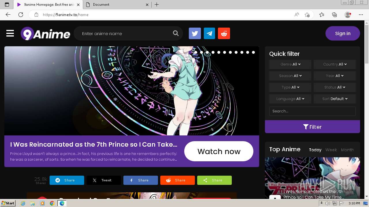The width and height of the screenshot is (369, 207).
Task: Show hidden system tray icons
Action: coord(321,203)
